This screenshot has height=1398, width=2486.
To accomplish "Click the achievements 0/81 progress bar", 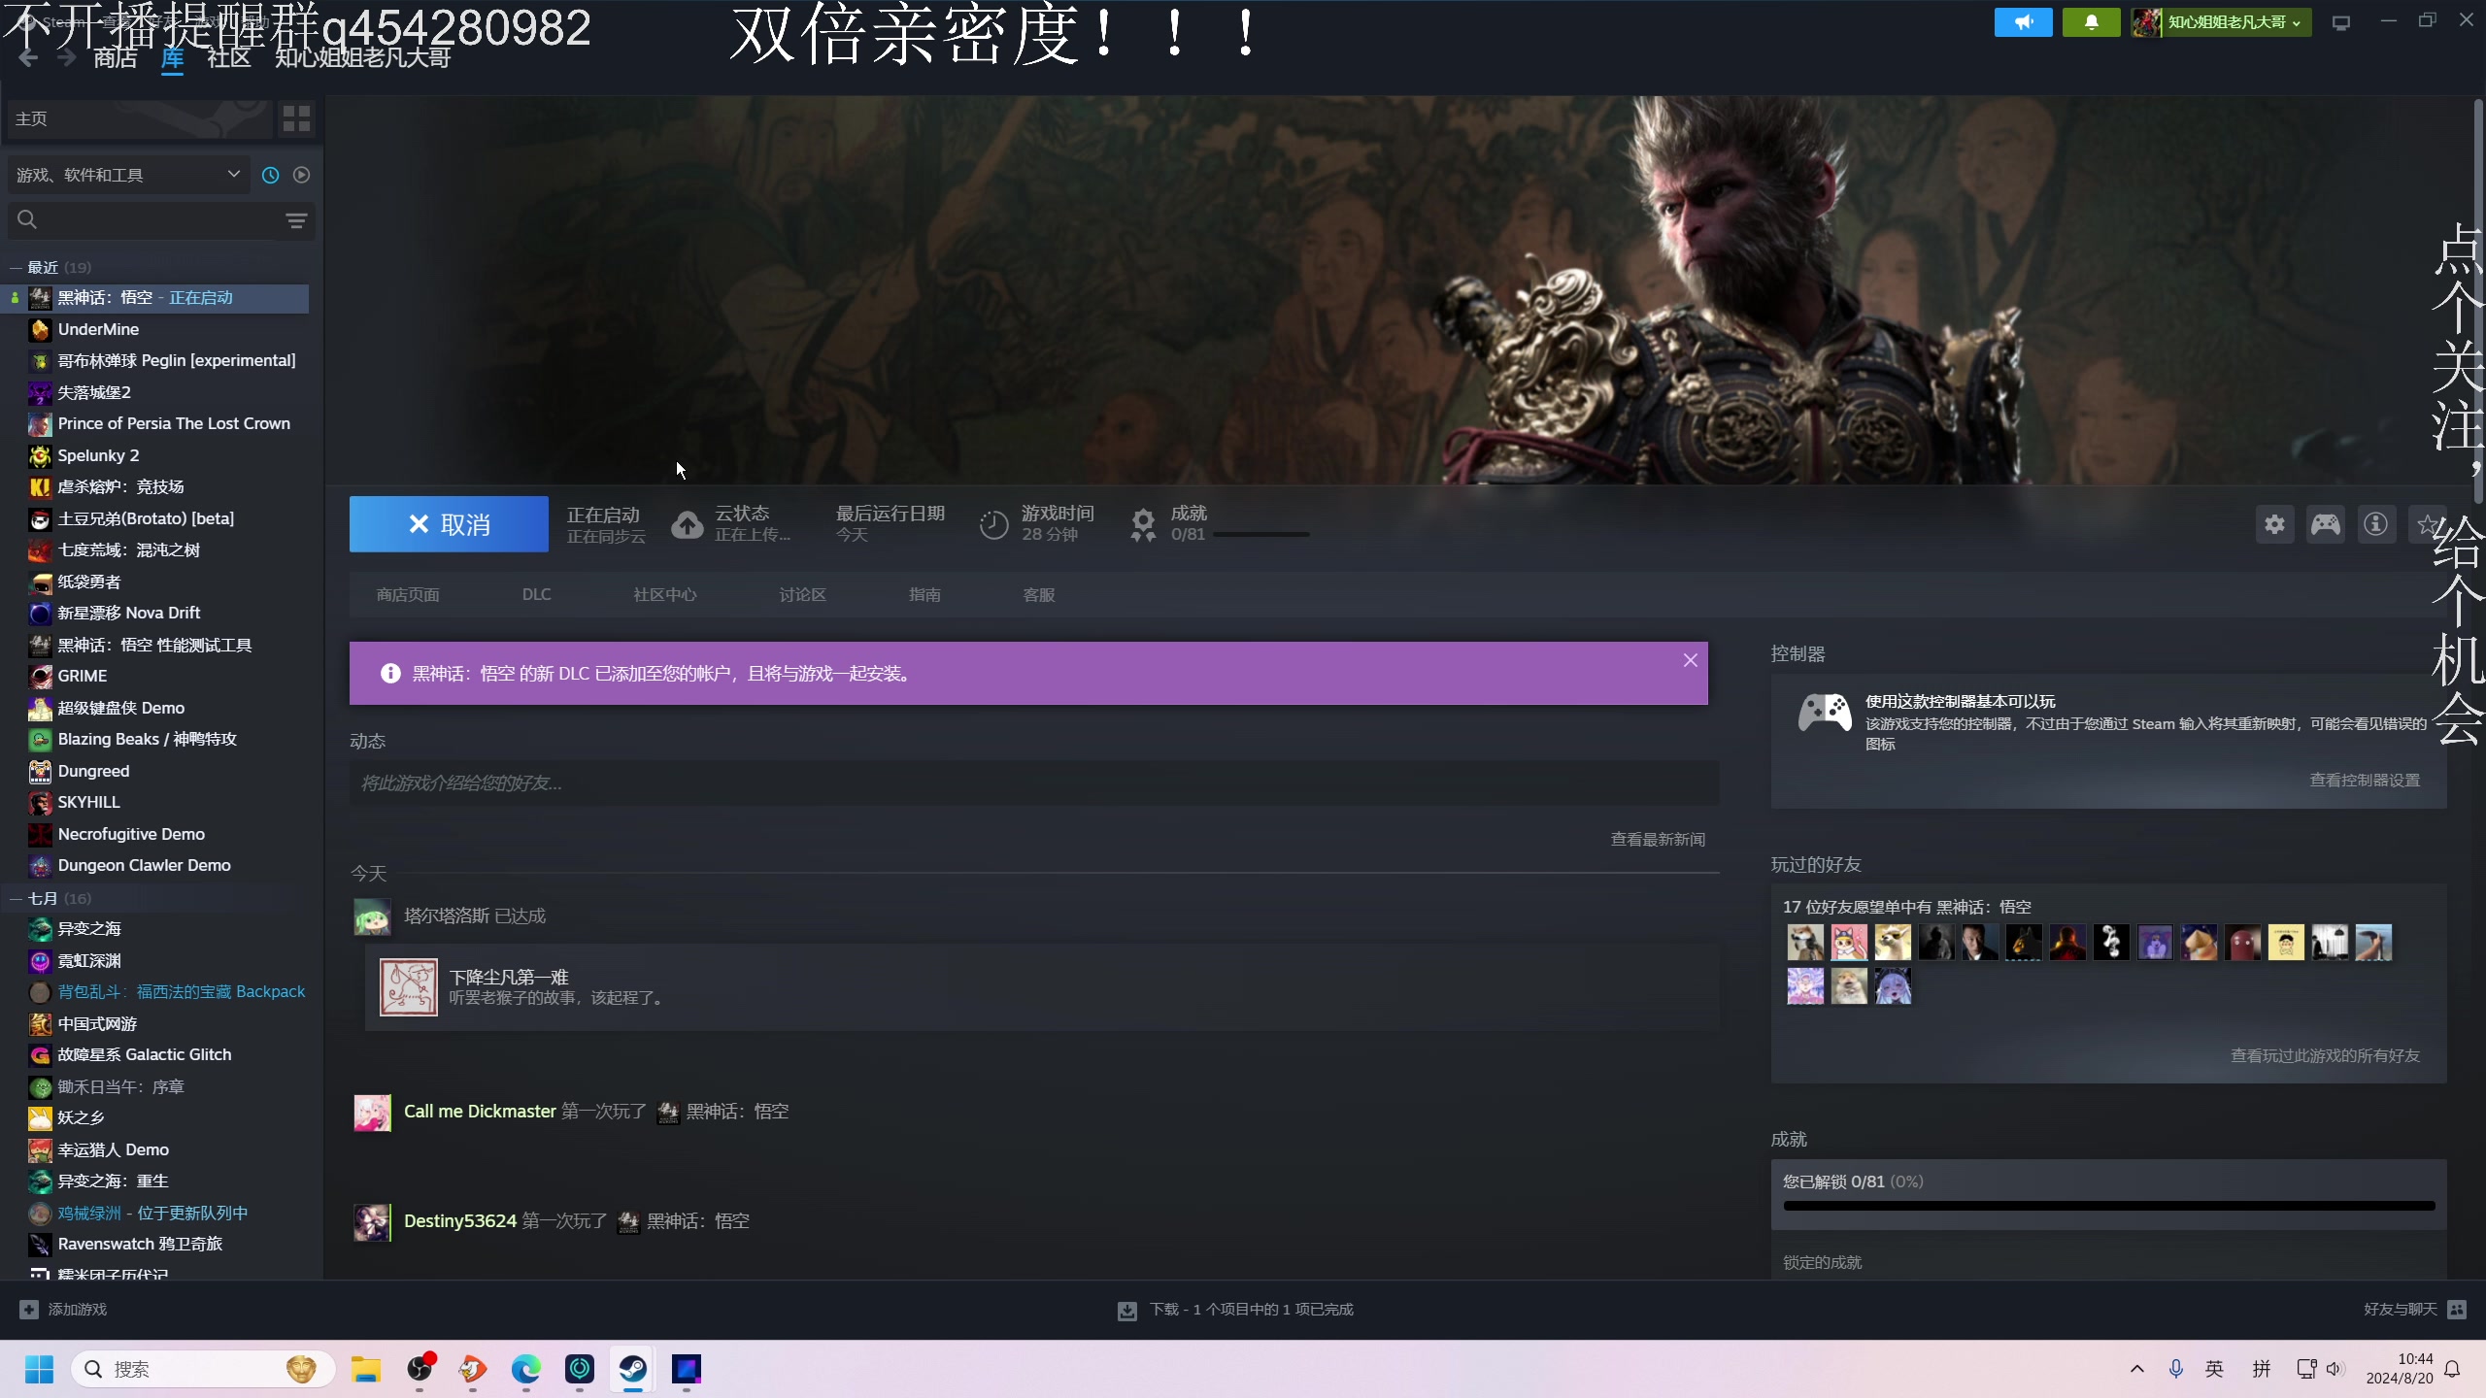I will pyautogui.click(x=2109, y=1207).
